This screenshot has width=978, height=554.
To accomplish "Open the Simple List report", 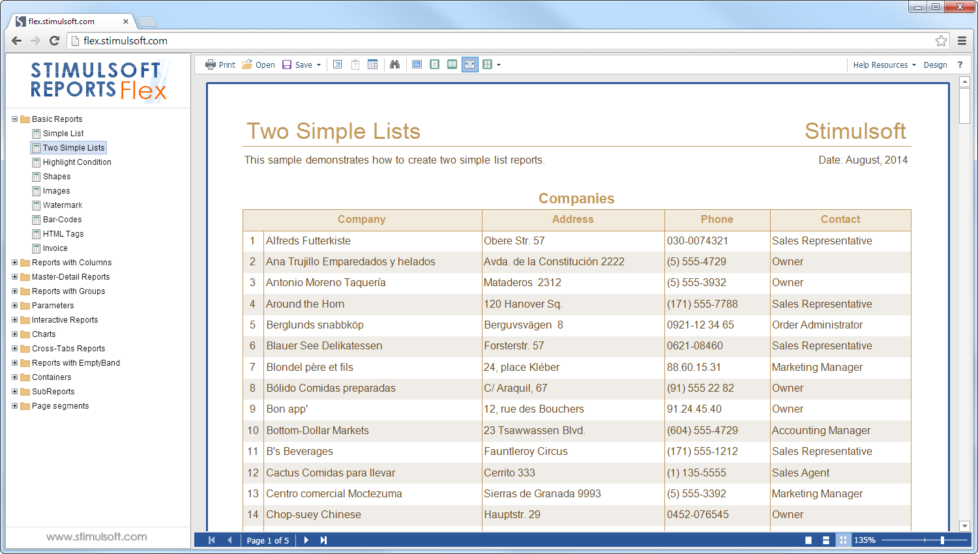I will click(59, 134).
